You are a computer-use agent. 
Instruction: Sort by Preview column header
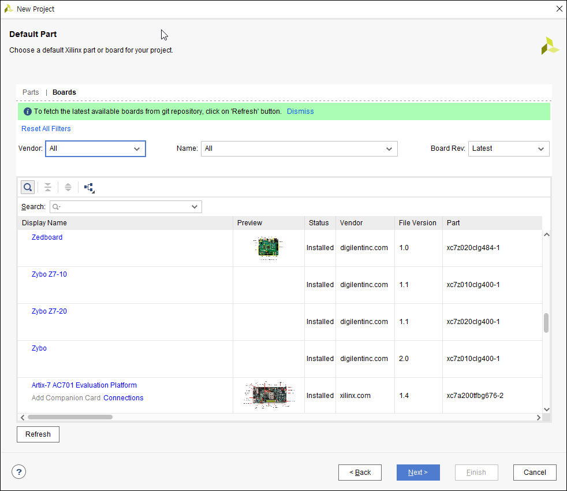coord(268,223)
